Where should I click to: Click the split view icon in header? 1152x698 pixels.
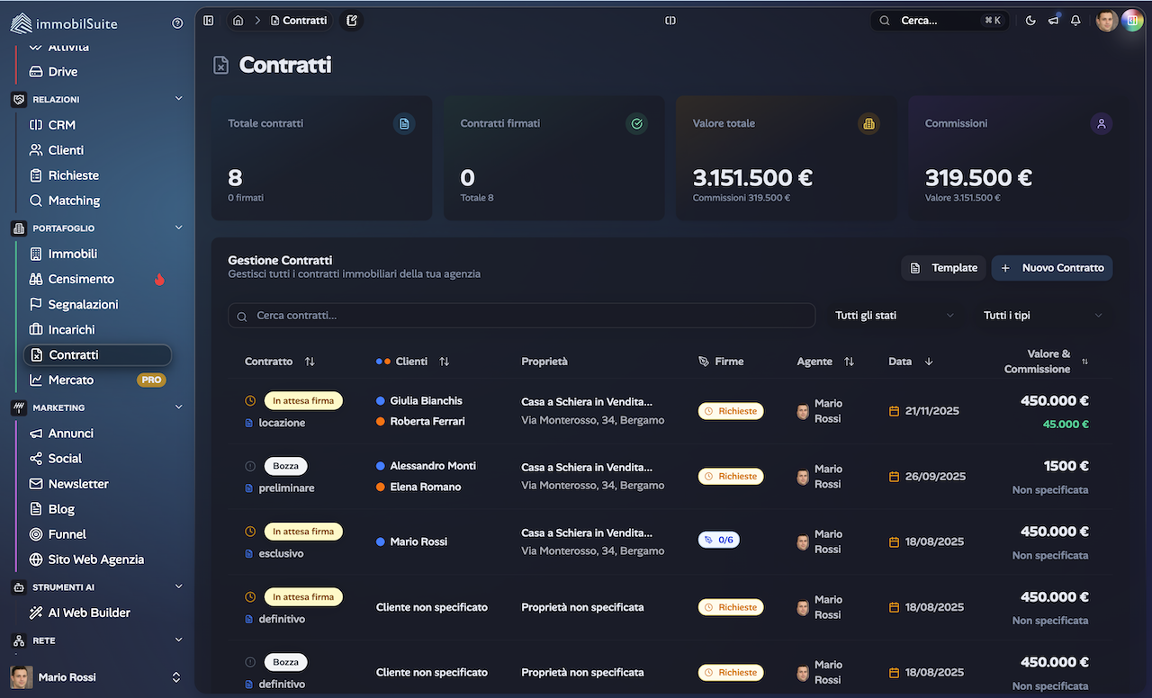670,21
